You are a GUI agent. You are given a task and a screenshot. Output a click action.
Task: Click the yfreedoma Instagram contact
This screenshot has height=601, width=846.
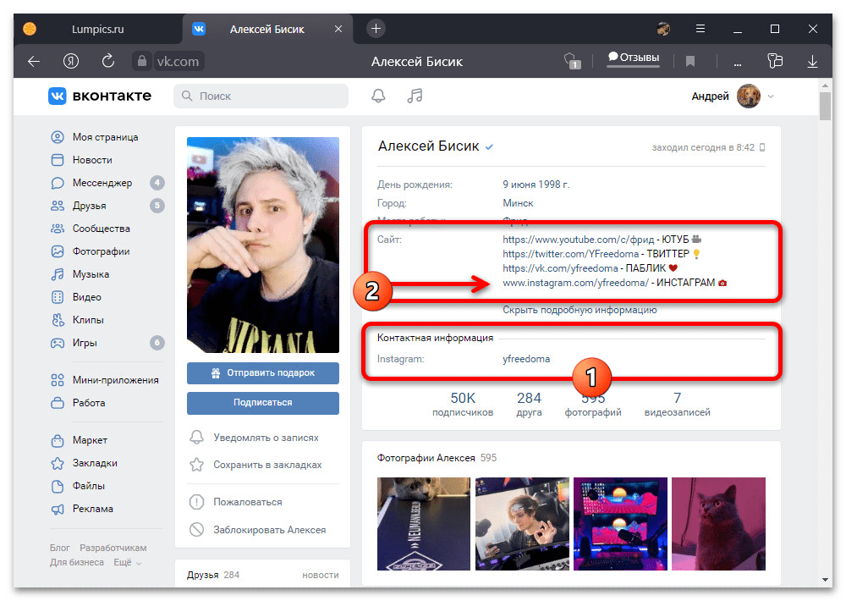click(526, 359)
